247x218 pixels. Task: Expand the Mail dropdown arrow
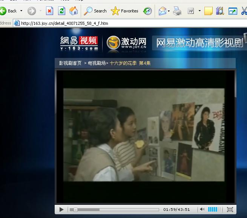169,11
